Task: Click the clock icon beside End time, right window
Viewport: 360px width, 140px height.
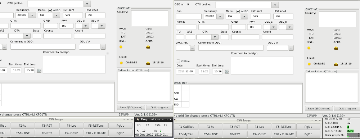Action: click(227, 72)
